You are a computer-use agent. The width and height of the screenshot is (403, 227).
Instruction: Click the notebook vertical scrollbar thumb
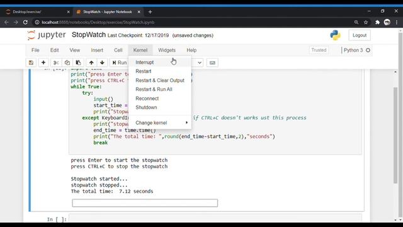pos(395,135)
